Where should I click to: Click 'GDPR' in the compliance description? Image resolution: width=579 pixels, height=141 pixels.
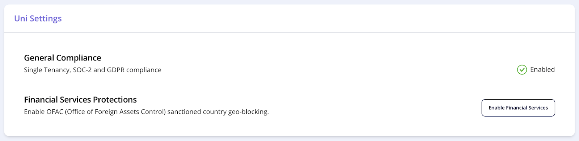115,70
